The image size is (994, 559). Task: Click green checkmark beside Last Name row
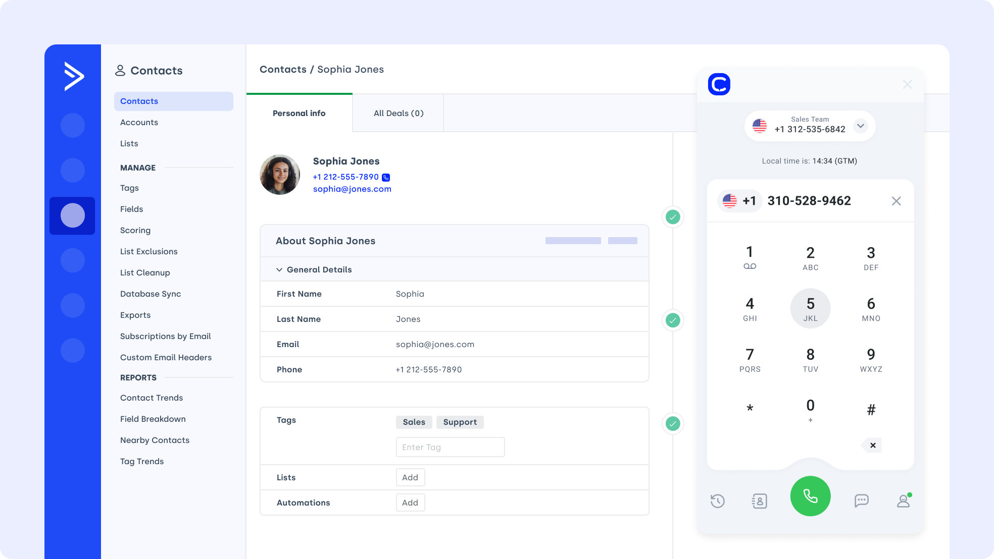pos(673,320)
